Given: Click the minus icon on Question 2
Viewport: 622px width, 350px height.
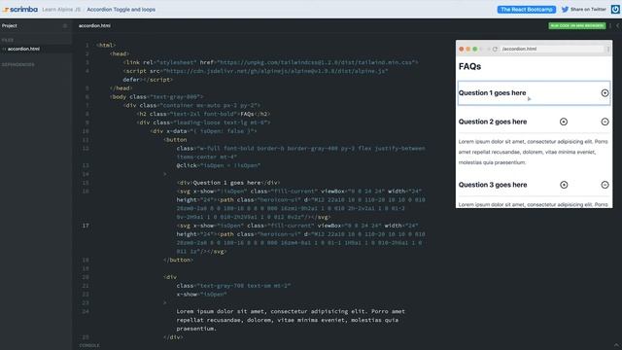Looking at the screenshot, I should [x=605, y=122].
